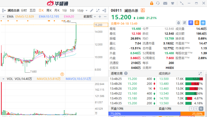
Task: Select 5 level order depth
Action: click(x=196, y=109)
